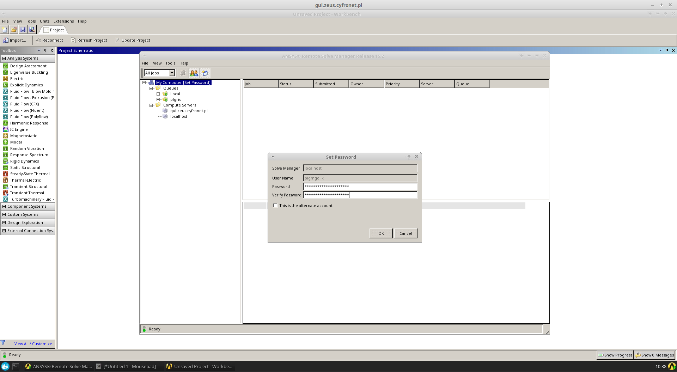Image resolution: width=677 pixels, height=372 pixels.
Task: Click the folder icon in RSM toolbar
Action: tap(205, 73)
